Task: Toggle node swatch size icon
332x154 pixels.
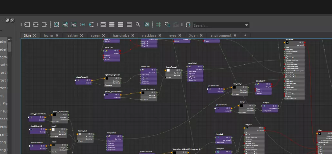Action: pos(147,24)
